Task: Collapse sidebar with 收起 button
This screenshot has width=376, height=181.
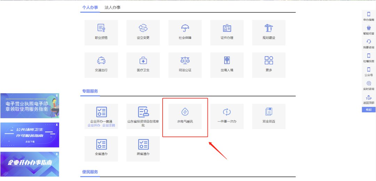Action: coord(369,110)
